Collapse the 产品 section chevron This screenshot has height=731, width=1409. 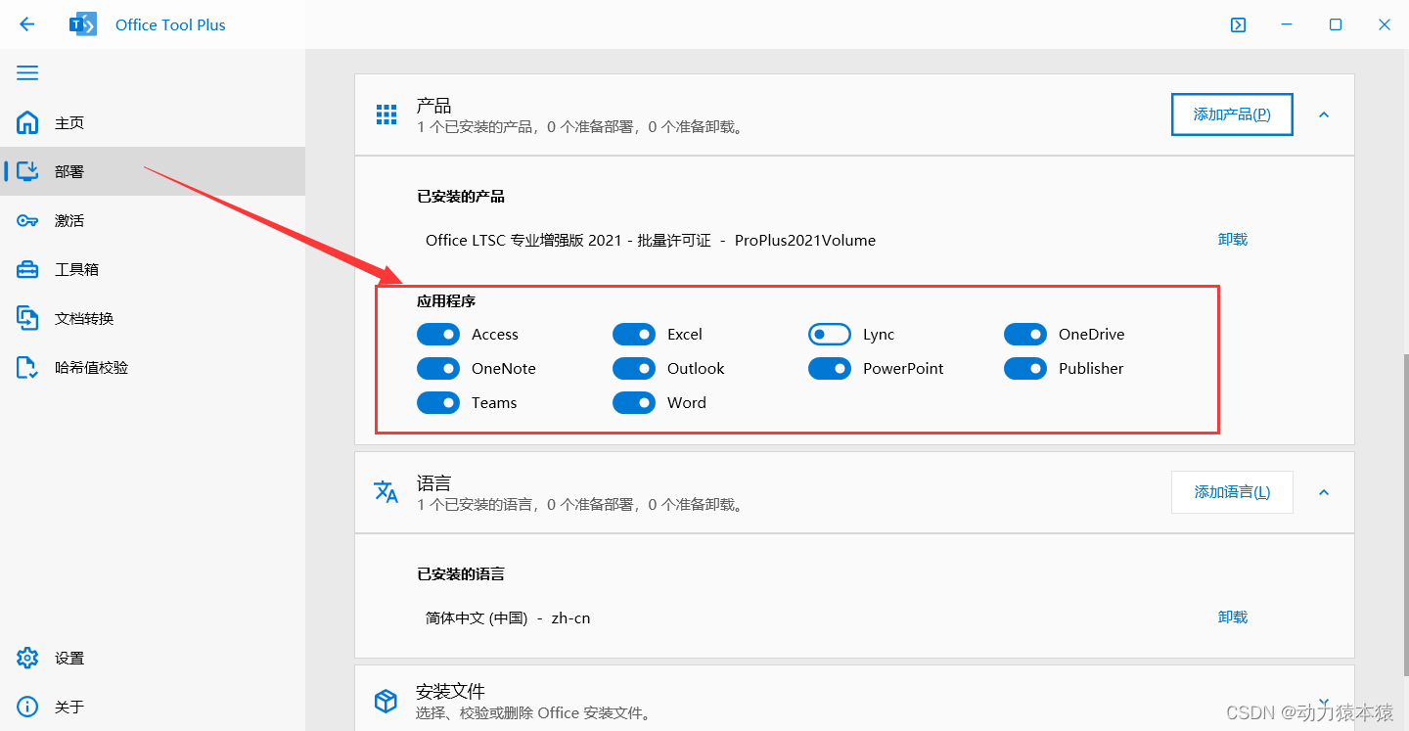tap(1324, 114)
